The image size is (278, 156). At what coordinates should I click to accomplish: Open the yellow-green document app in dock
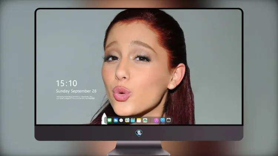pyautogui.click(x=127, y=120)
